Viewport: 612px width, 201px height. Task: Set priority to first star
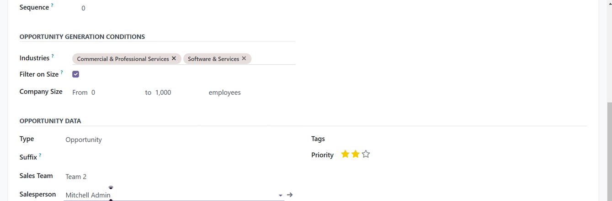tap(345, 155)
